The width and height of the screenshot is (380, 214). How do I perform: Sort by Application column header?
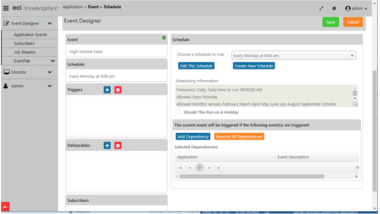tap(225, 157)
